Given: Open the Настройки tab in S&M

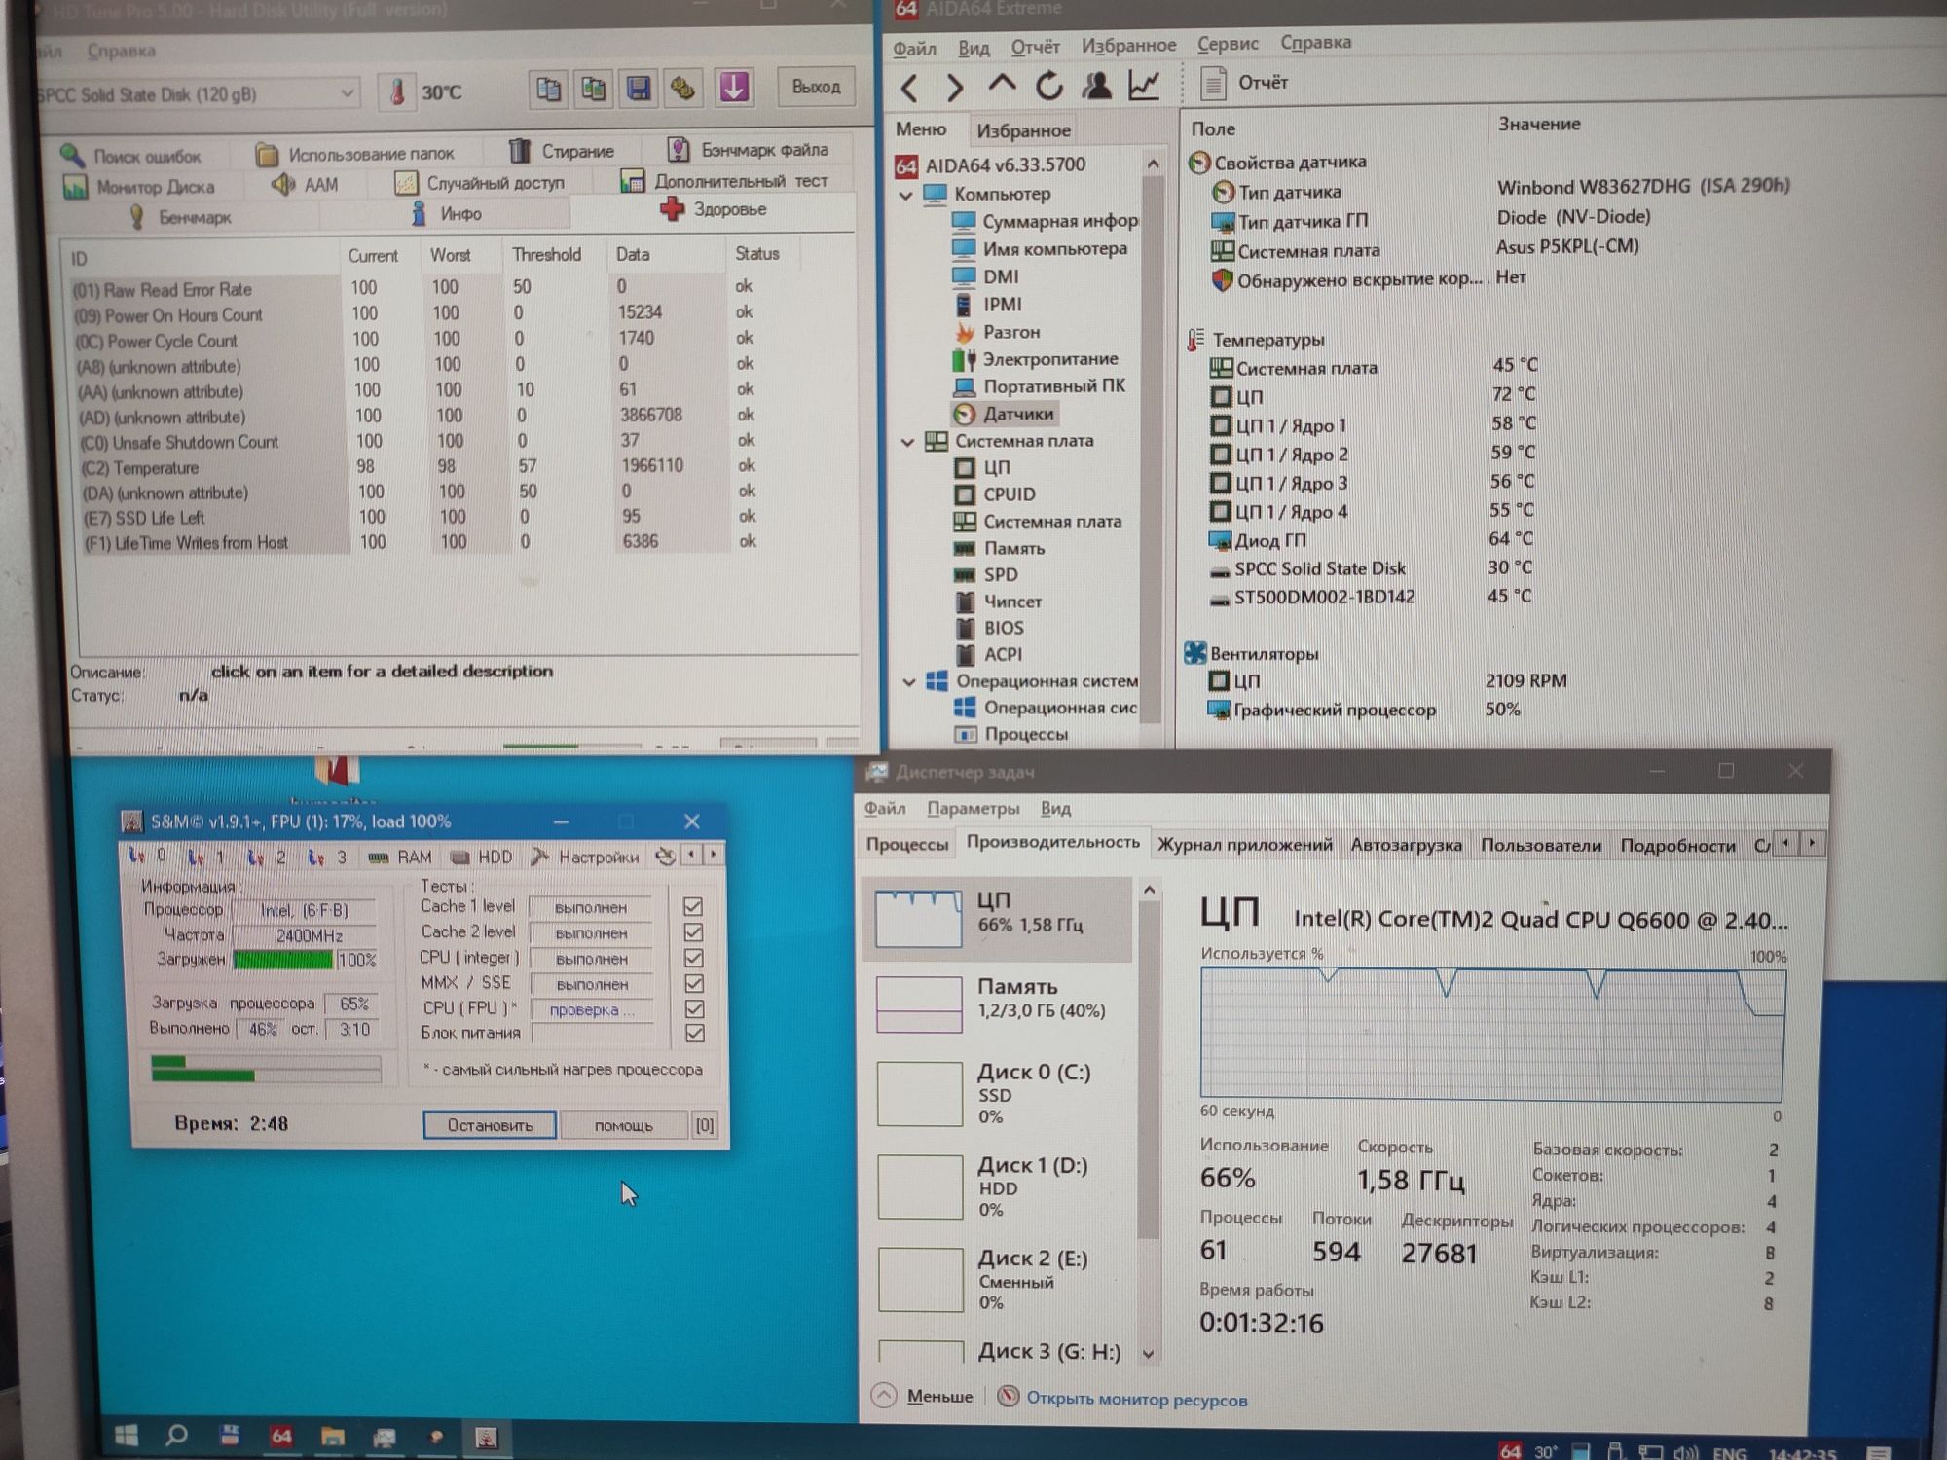Looking at the screenshot, I should coord(584,857).
